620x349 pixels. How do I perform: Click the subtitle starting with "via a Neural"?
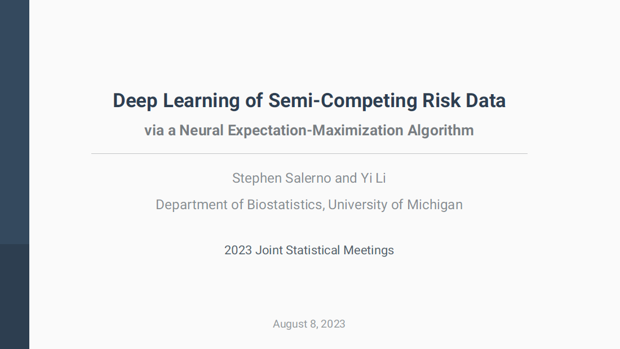click(309, 131)
